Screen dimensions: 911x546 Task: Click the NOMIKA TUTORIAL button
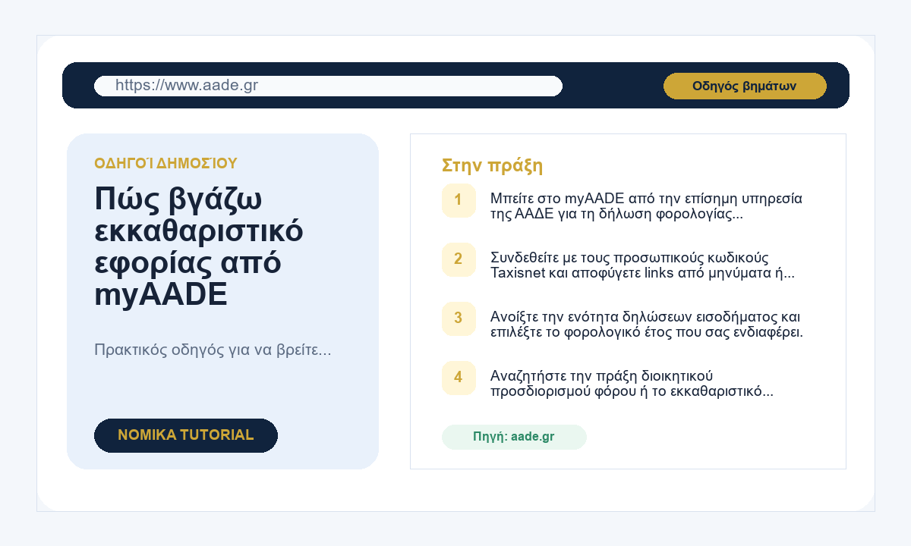(x=186, y=435)
